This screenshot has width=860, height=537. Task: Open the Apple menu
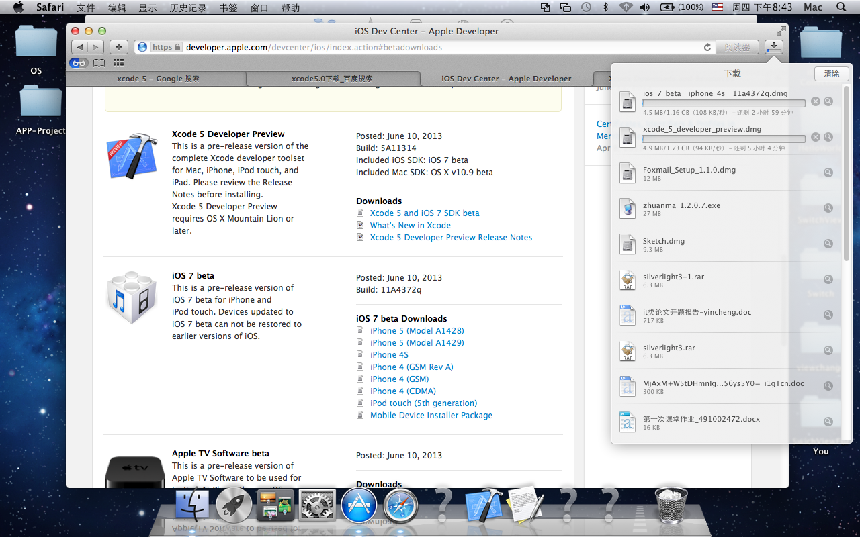(18, 7)
